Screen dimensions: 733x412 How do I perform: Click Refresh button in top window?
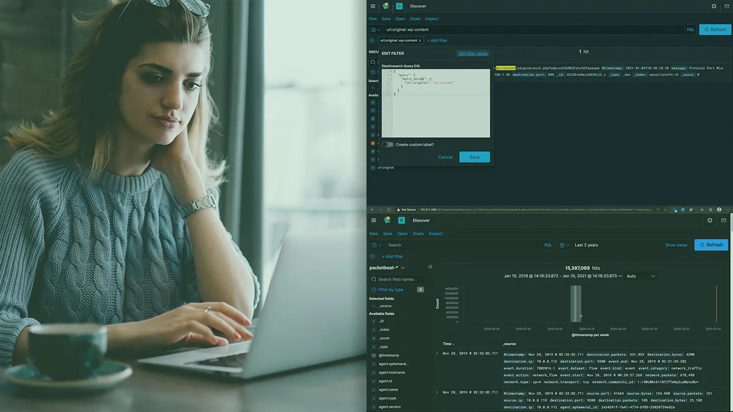click(x=715, y=30)
